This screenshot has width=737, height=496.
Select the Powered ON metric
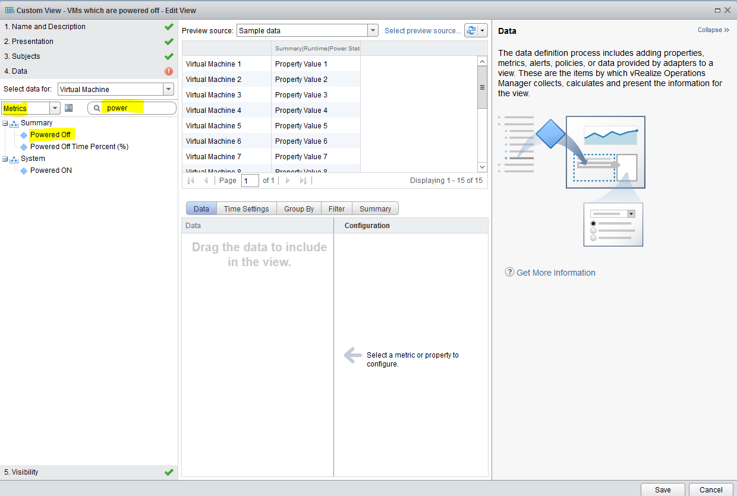(x=51, y=170)
